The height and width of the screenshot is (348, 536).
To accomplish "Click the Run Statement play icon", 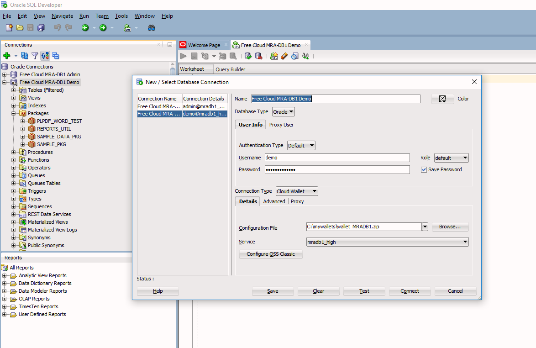I will 184,56.
